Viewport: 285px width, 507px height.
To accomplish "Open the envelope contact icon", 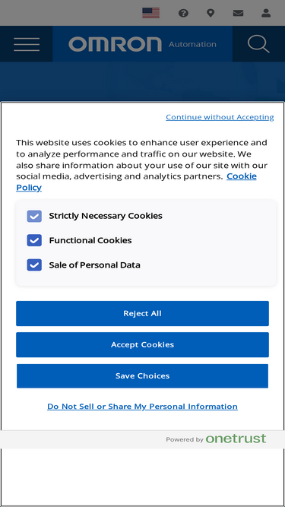I will click(238, 13).
